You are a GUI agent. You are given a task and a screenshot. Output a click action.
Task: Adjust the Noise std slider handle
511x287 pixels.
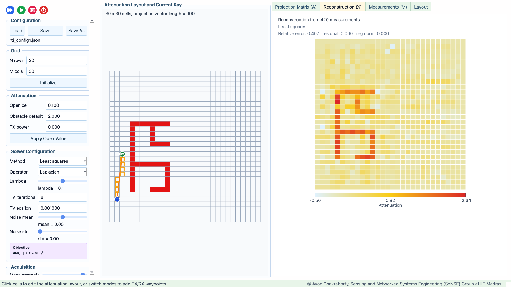click(40, 231)
